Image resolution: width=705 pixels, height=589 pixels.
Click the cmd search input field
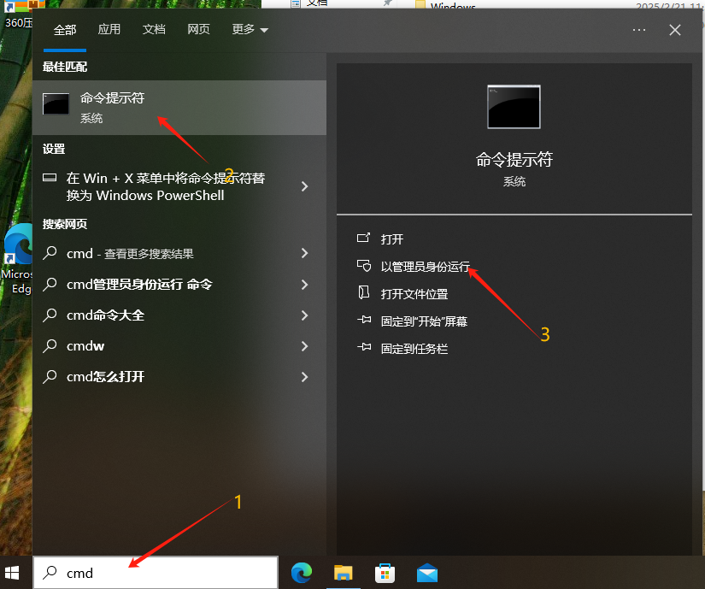[156, 573]
